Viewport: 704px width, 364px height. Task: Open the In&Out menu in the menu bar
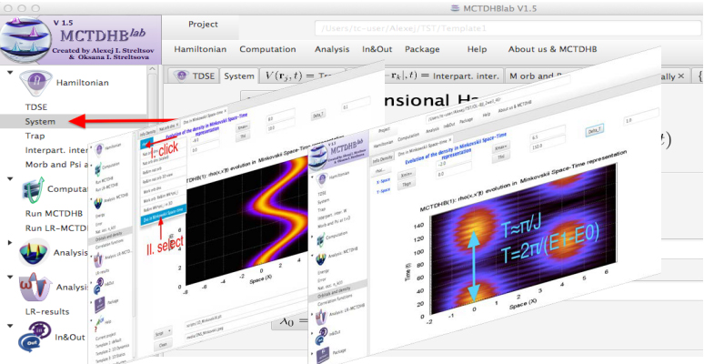(377, 49)
